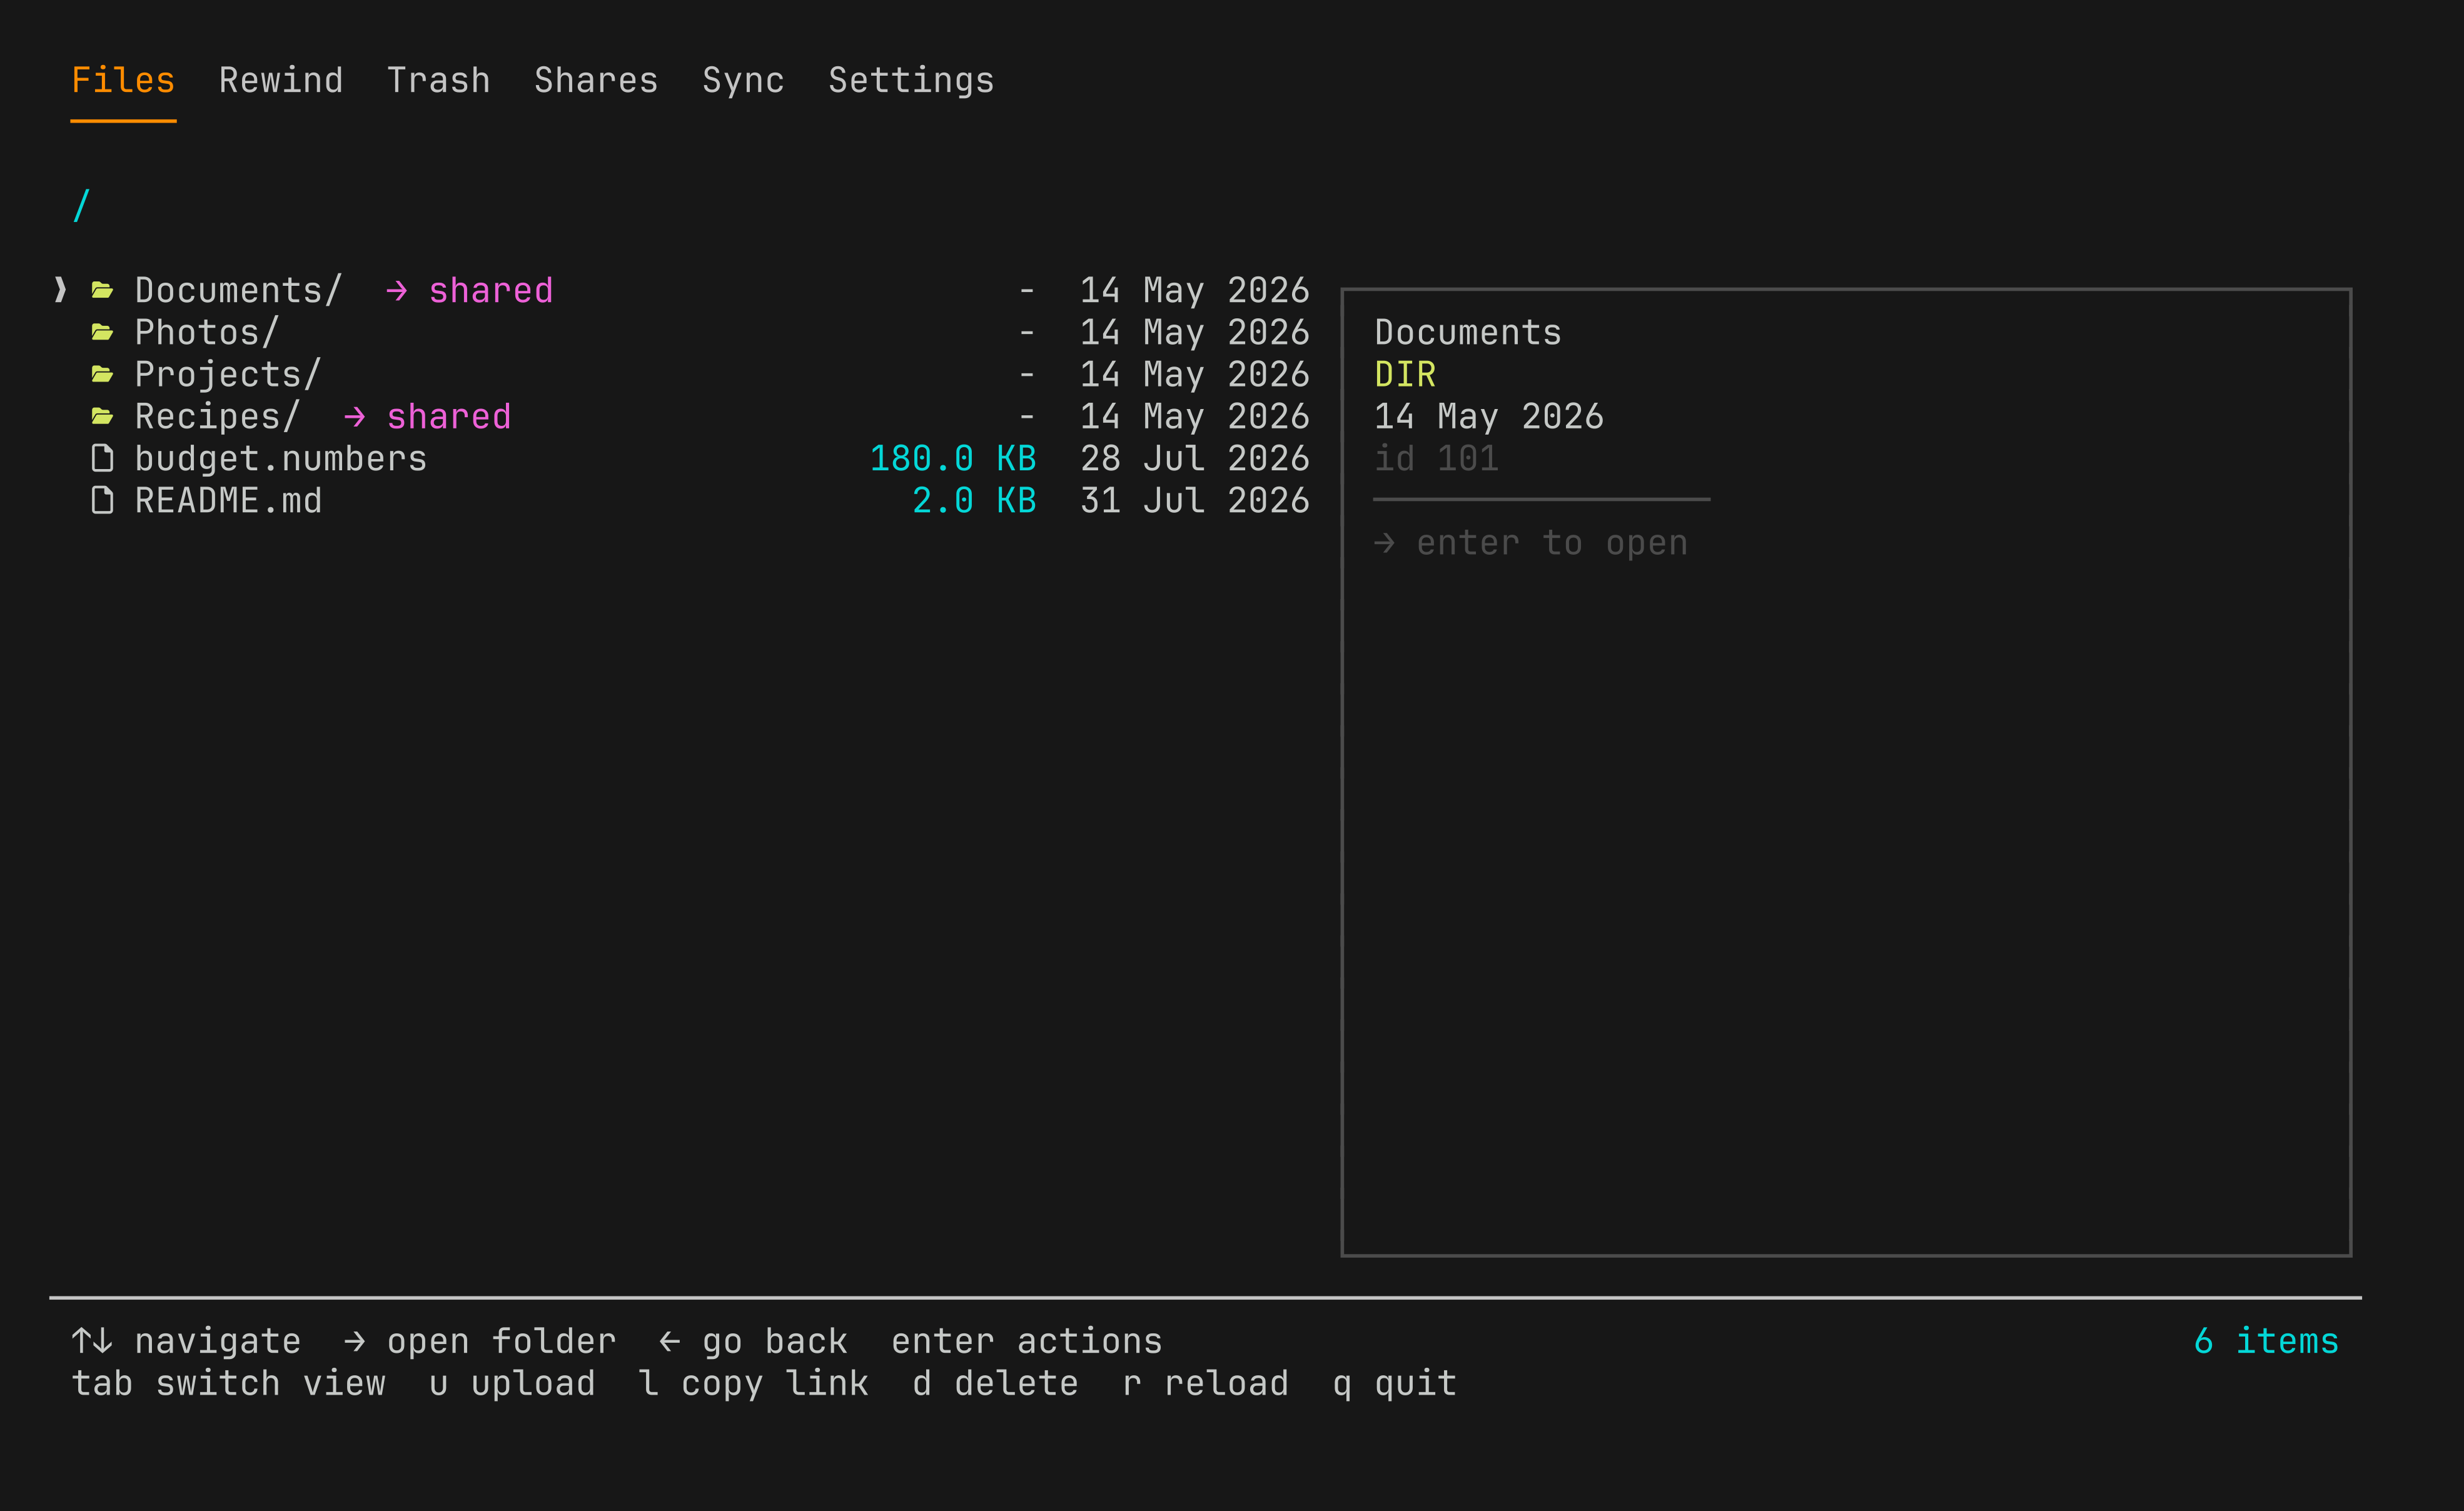Click the 180.0 KB size value
Screen dimensions: 2464x1511
(953, 458)
